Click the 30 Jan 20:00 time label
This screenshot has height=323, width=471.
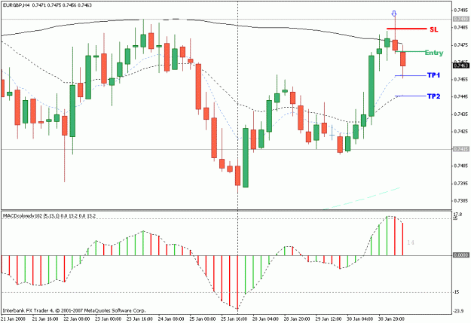click(391, 318)
